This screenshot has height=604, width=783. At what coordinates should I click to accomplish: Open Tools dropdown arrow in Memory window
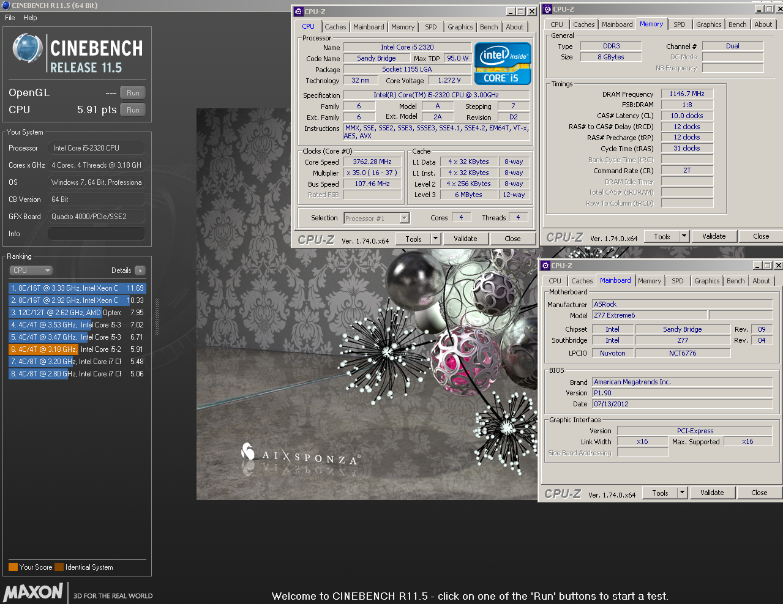pyautogui.click(x=684, y=236)
